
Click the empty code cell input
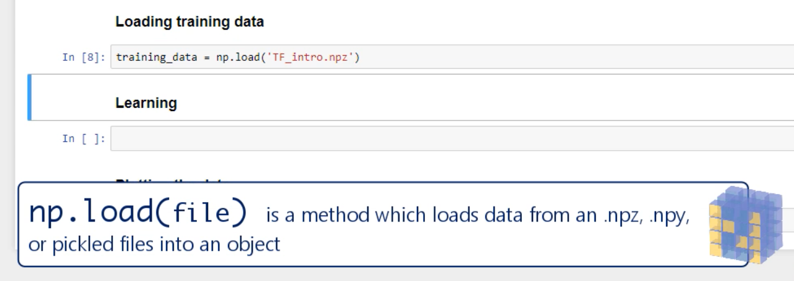(x=435, y=138)
